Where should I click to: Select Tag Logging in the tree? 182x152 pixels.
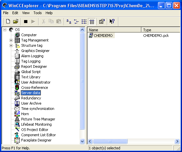pos(31,61)
